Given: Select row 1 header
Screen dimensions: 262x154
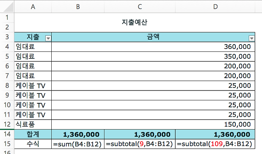Looking at the screenshot, I should pos(7,18).
